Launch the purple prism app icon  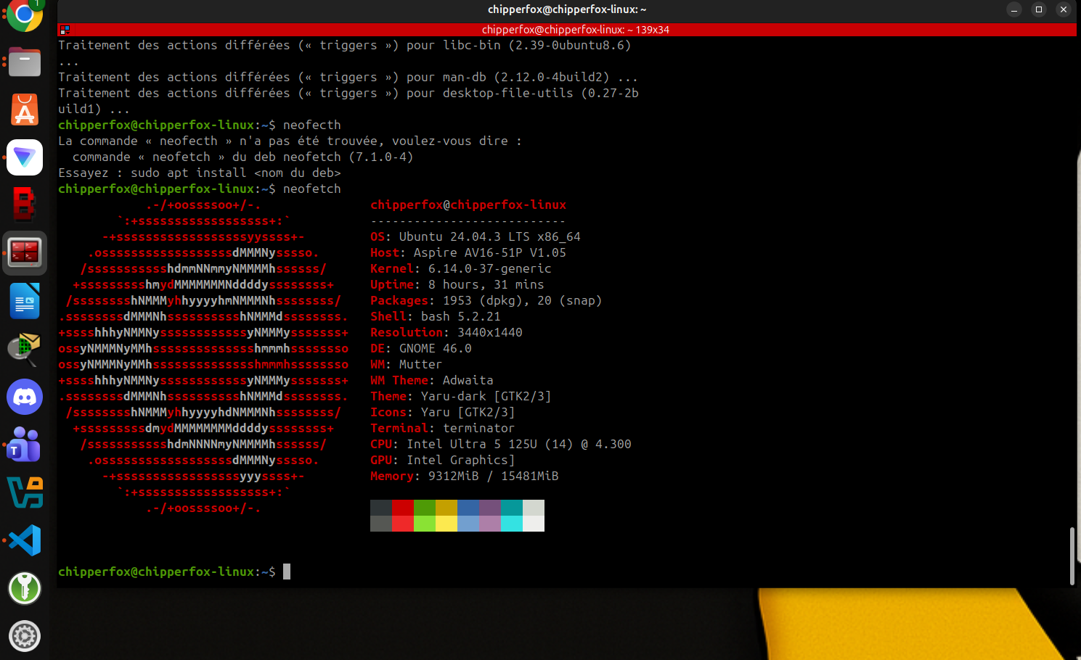point(24,157)
